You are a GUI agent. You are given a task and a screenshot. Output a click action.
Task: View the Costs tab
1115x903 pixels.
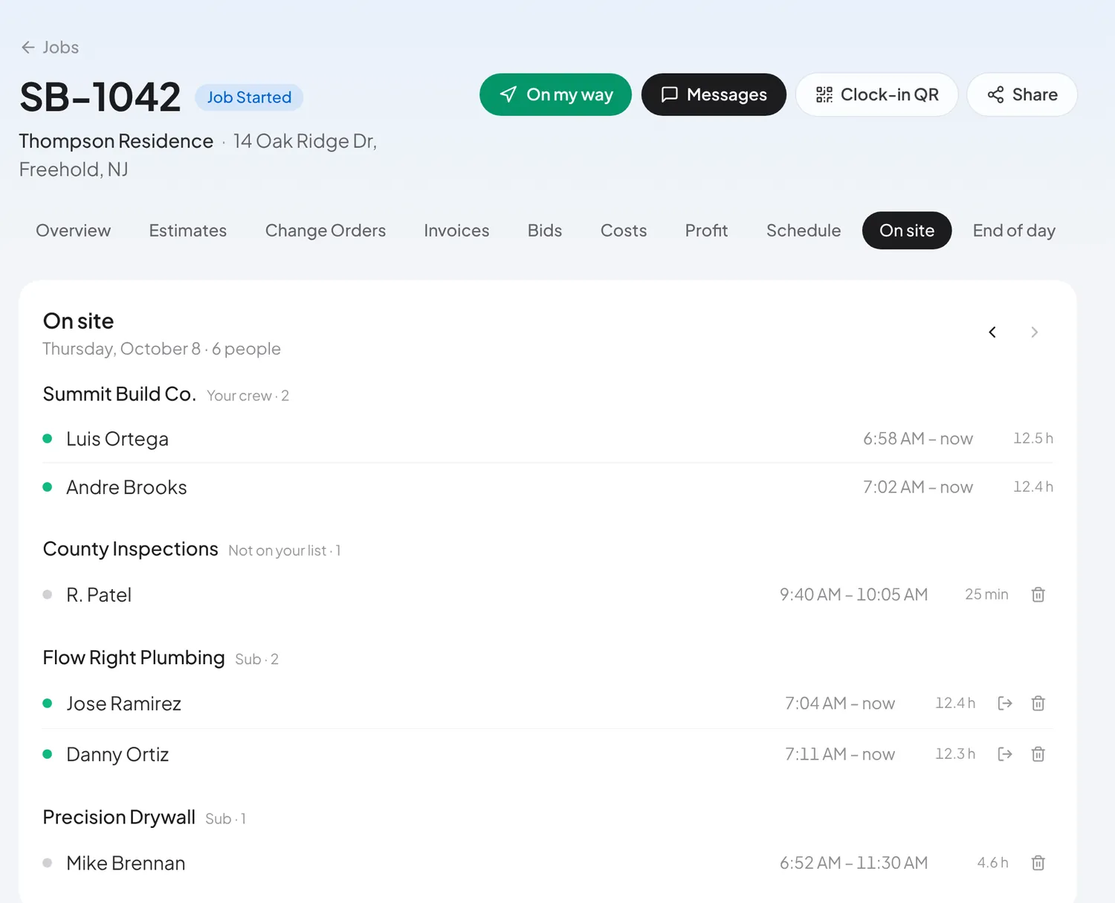(x=624, y=231)
